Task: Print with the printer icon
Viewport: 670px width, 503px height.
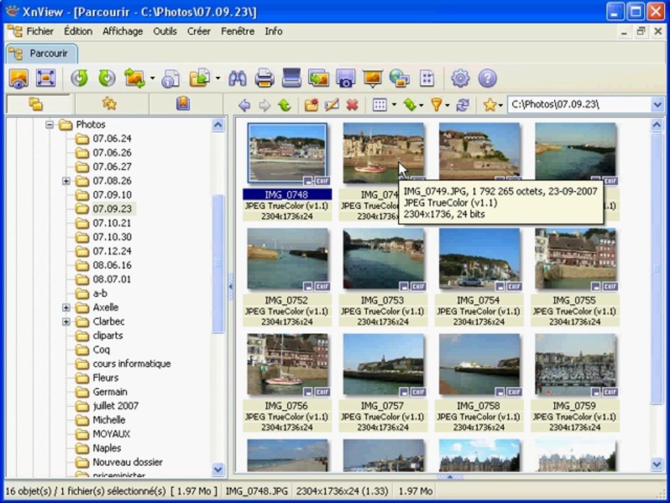Action: coord(265,79)
